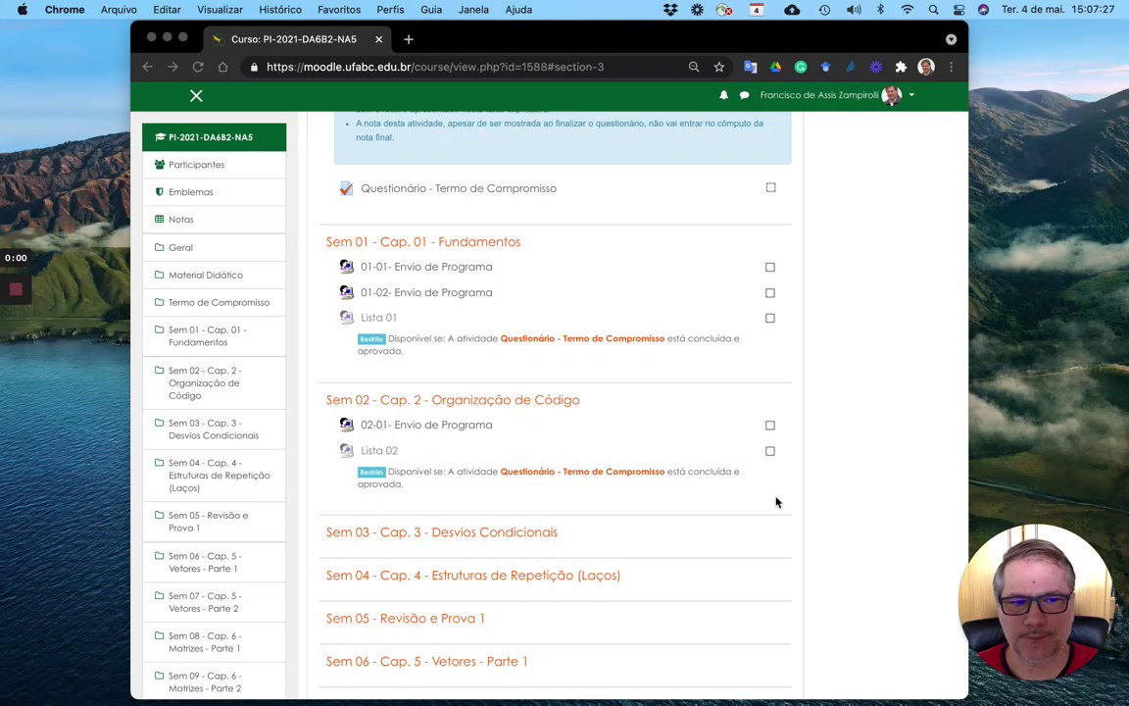
Task: Expand Sem 03 - Cap. 3 section
Action: [441, 532]
